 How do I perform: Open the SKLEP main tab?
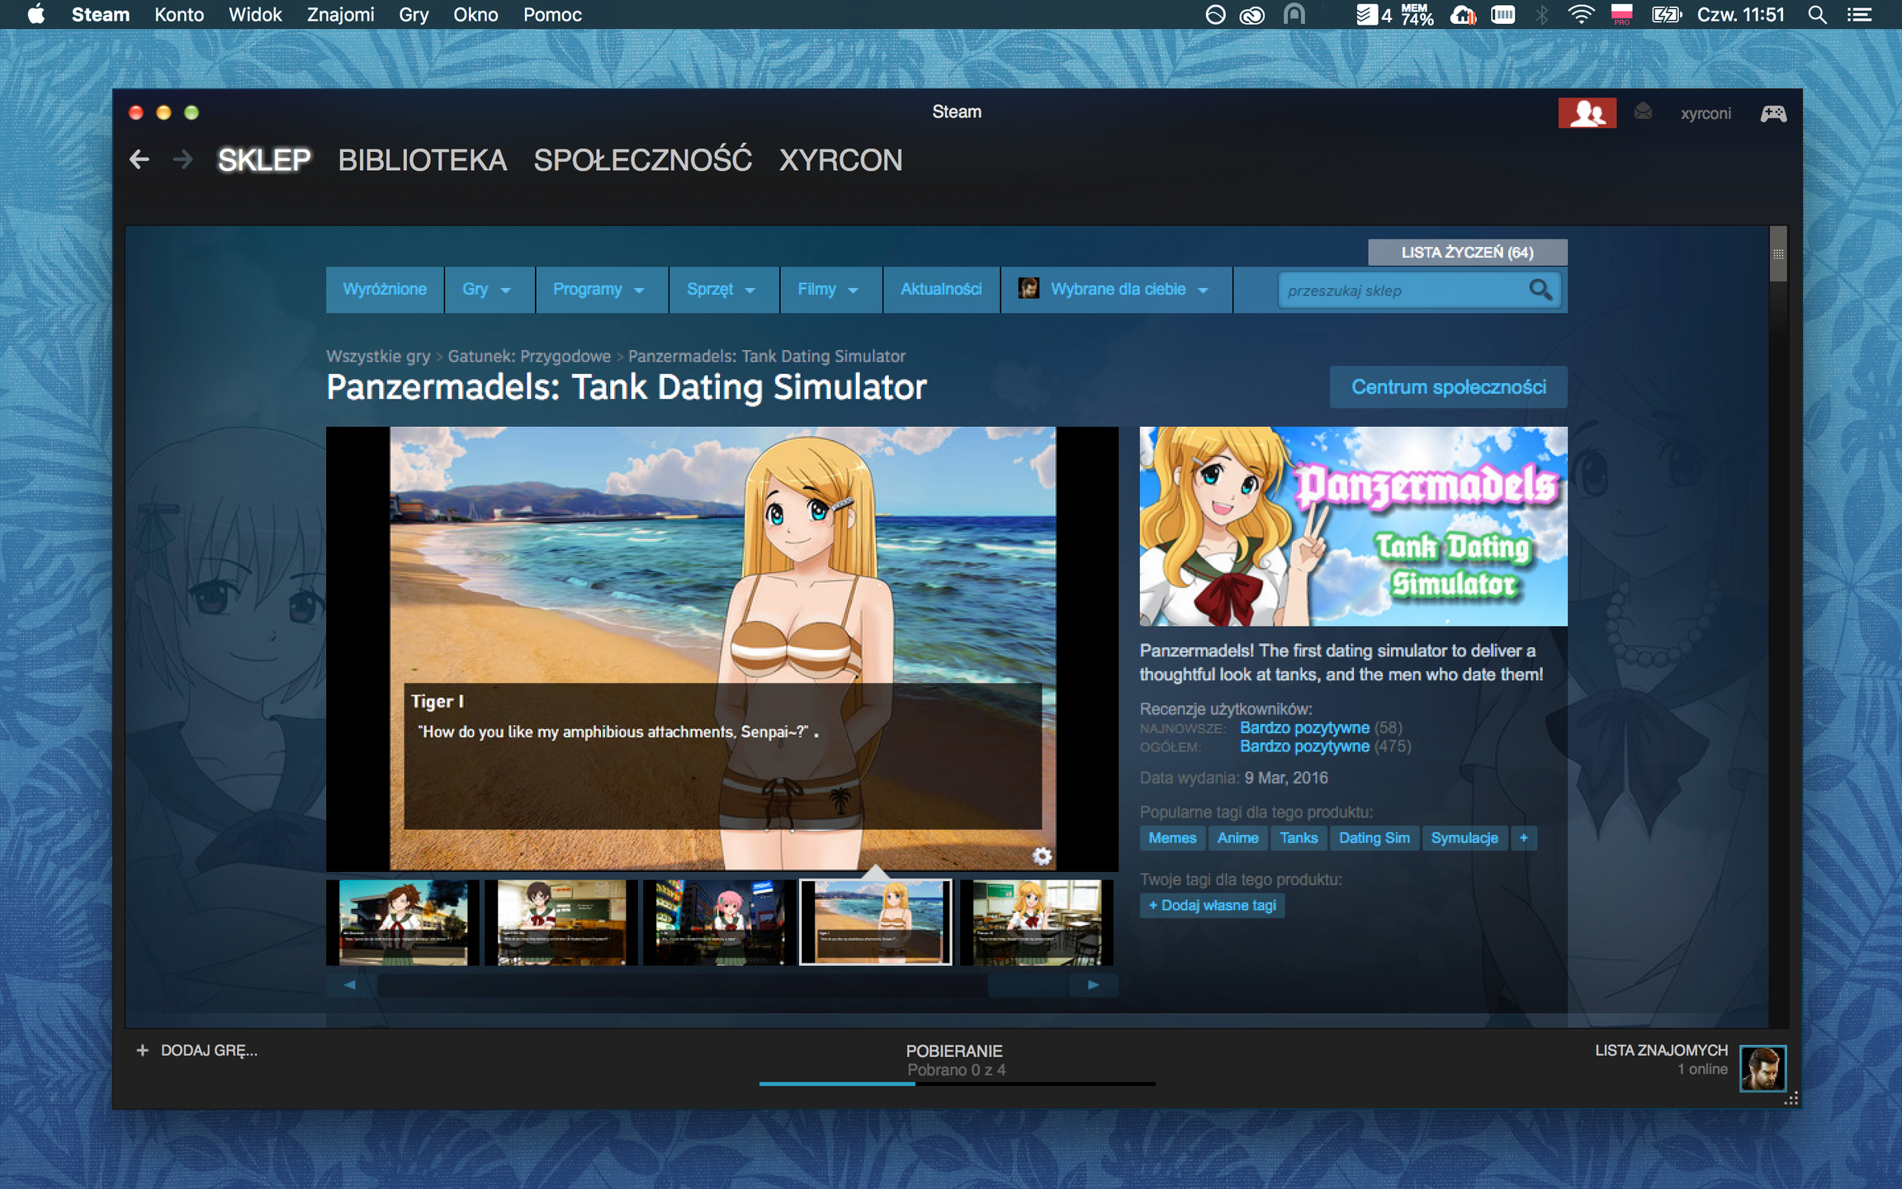coord(264,160)
